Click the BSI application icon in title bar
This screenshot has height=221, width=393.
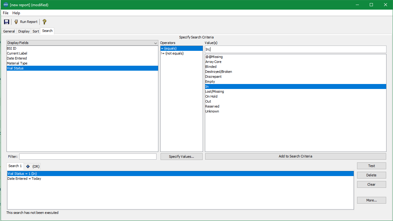click(x=6, y=5)
